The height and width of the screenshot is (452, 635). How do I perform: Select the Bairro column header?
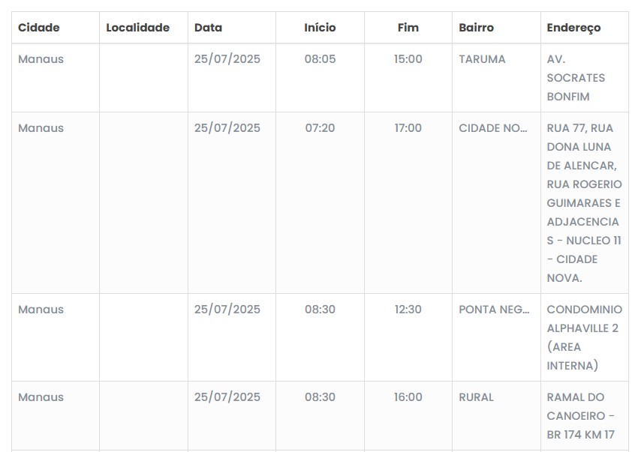click(x=477, y=28)
